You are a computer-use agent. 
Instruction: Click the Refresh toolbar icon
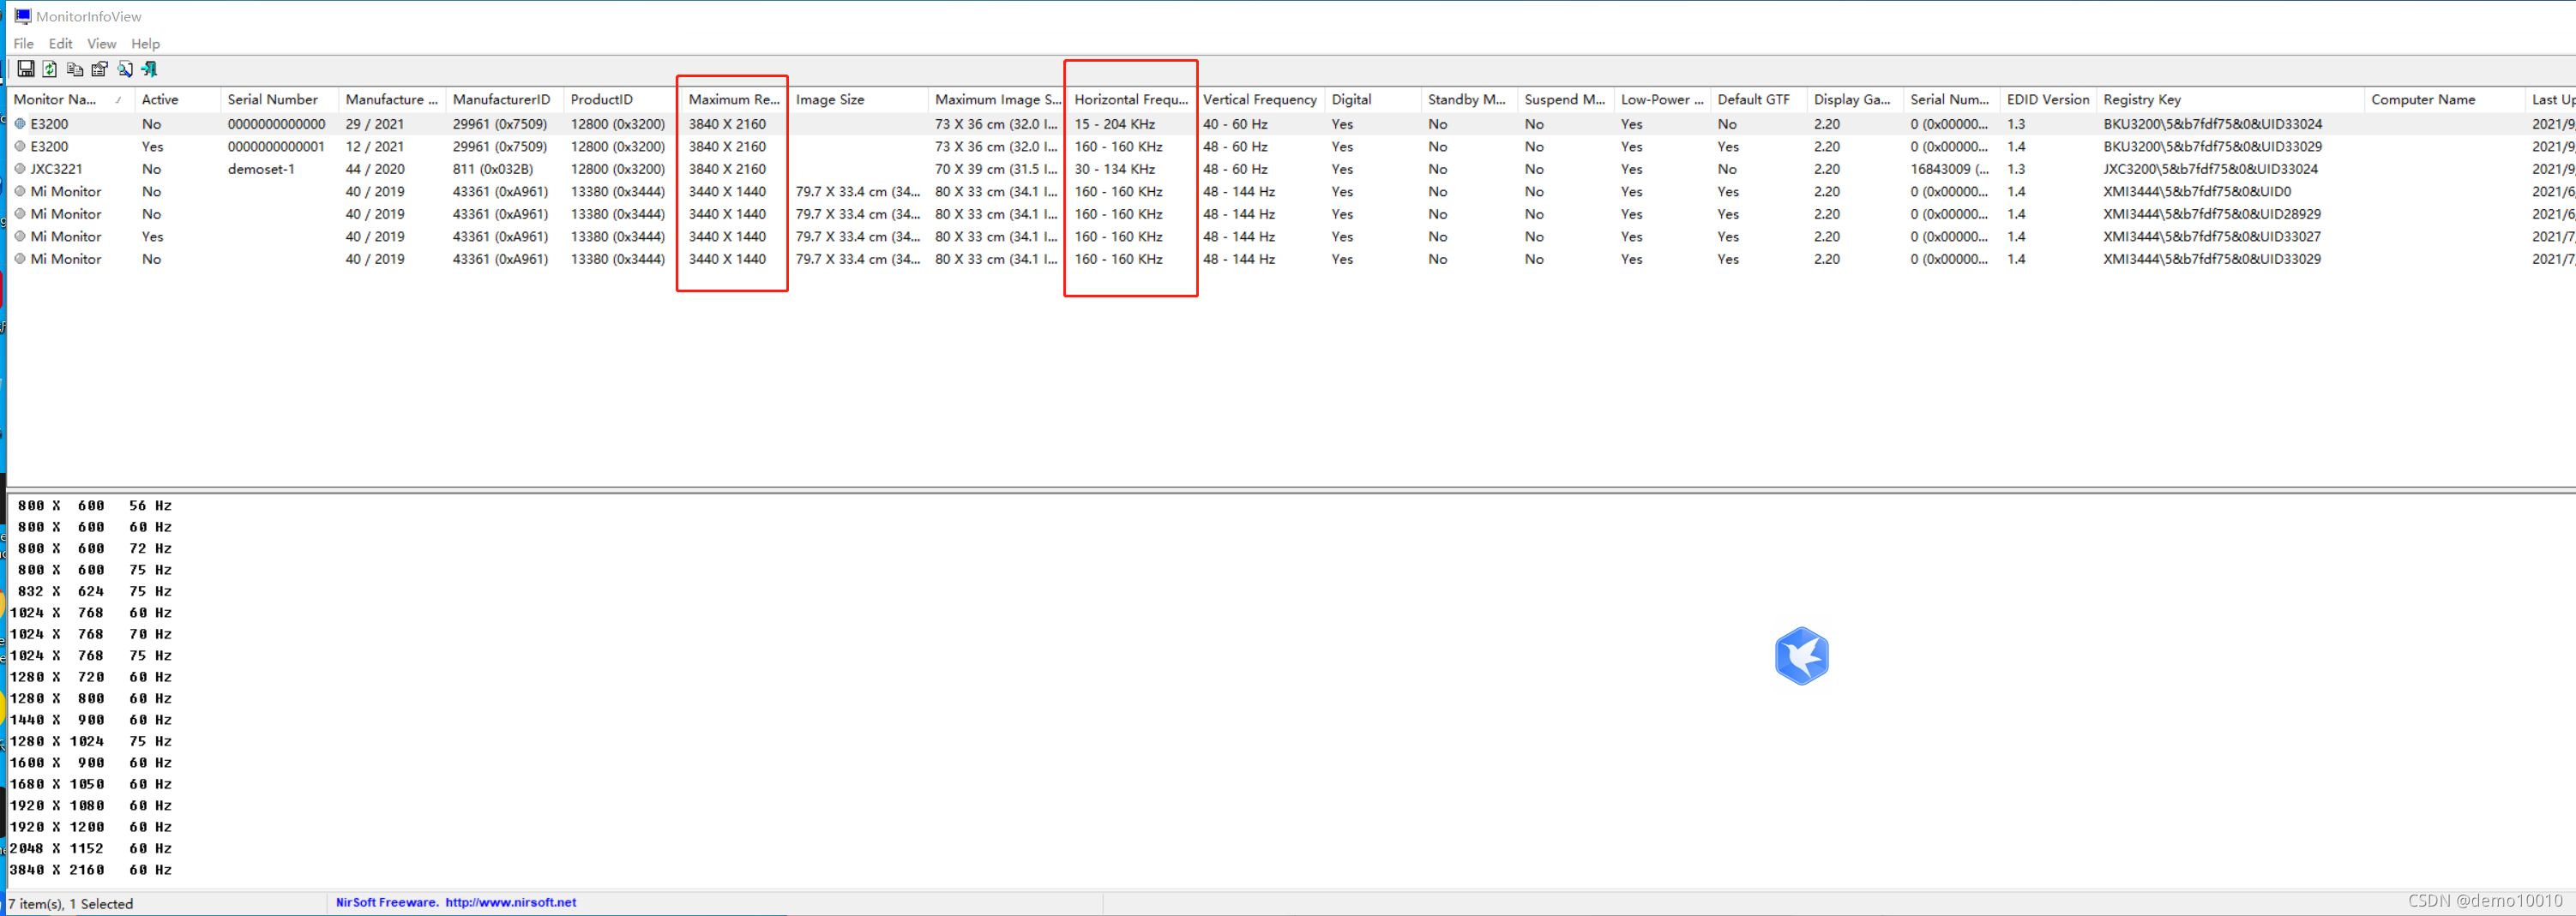tap(49, 69)
